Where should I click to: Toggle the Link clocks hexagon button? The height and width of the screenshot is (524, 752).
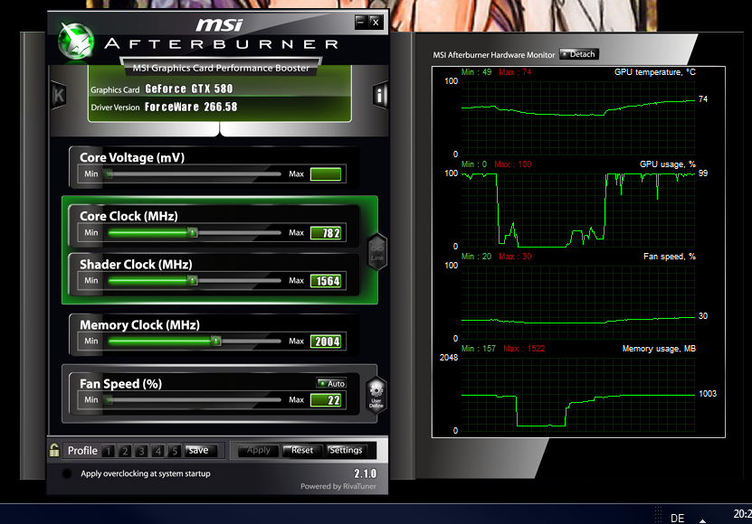(377, 252)
